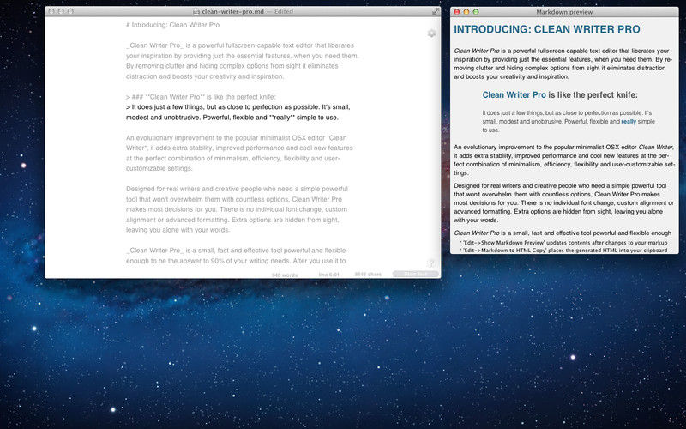Viewport: 686px width, 429px height.
Task: Place cursor in highlighted '> It does just a few things' line
Action: coord(238,112)
